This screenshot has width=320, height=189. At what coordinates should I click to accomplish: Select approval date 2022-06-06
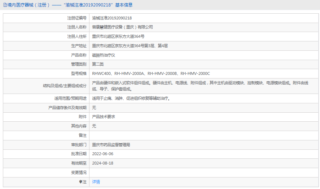[x=102, y=154]
